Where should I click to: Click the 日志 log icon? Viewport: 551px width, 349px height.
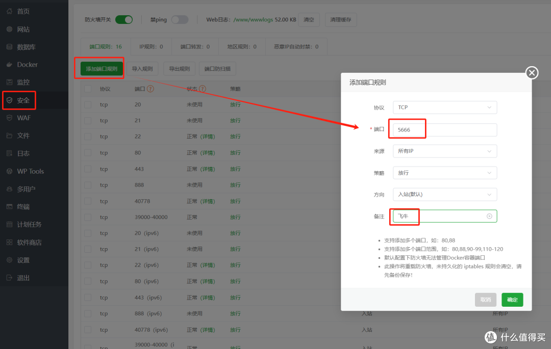[10, 153]
